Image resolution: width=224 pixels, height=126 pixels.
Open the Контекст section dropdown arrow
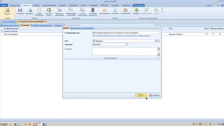click(x=7, y=16)
